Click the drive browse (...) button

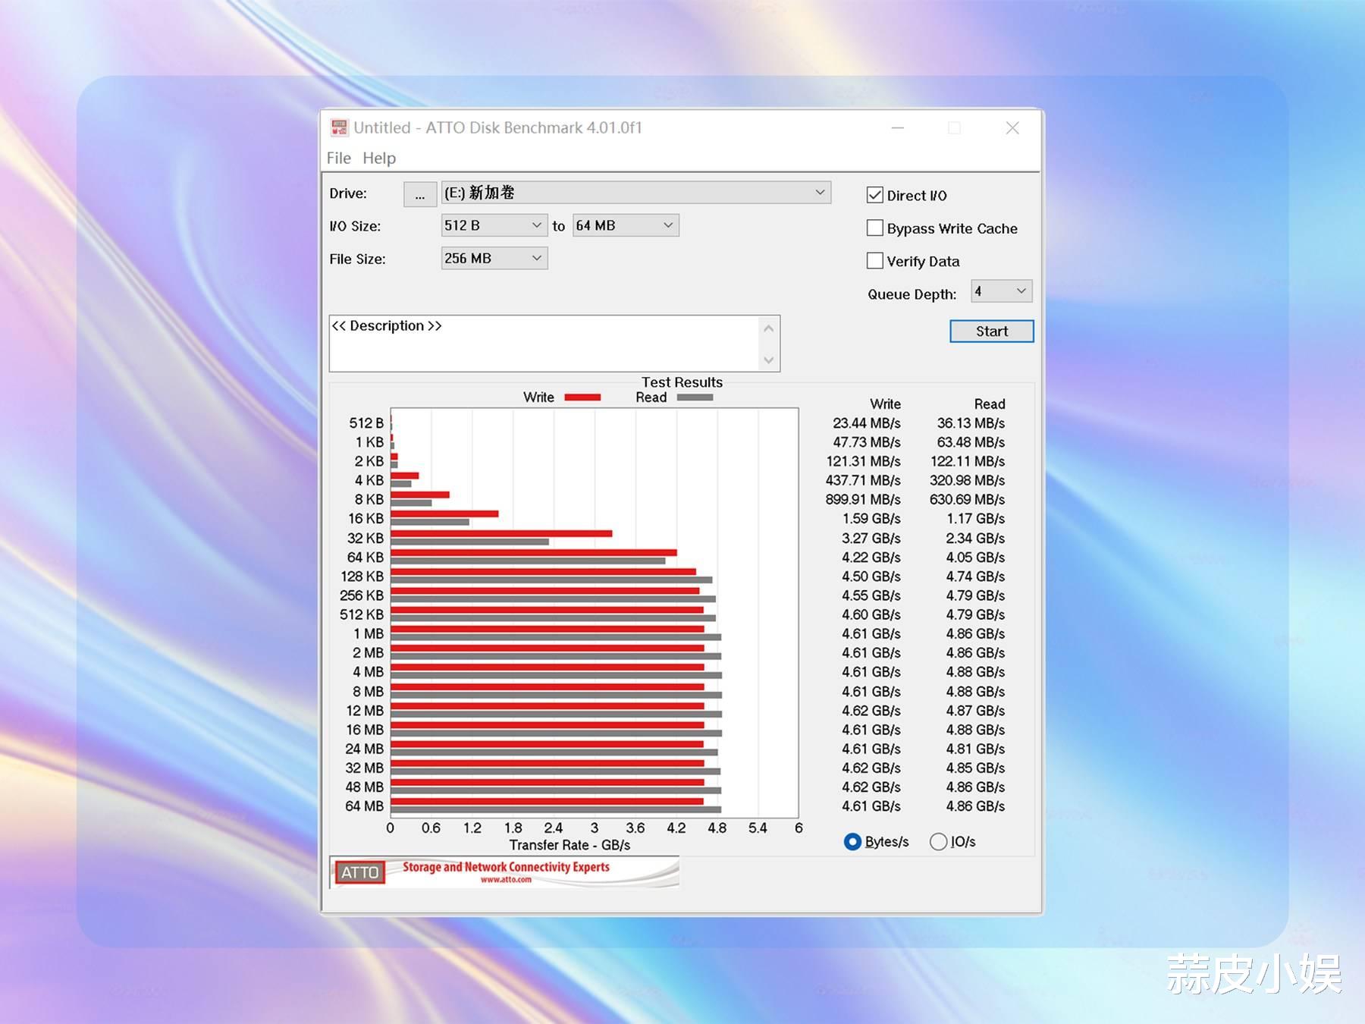[x=420, y=194]
